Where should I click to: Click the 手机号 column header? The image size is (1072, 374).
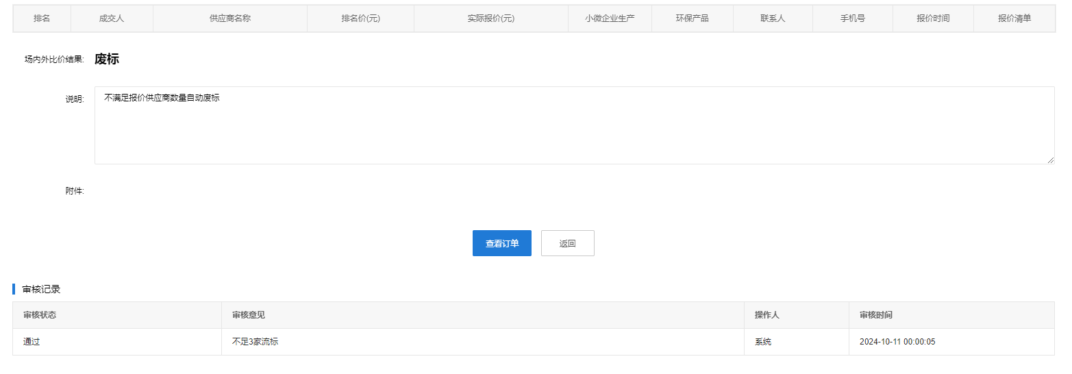(852, 18)
